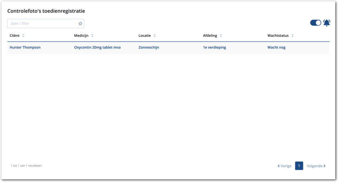This screenshot has width=338, height=182.
Task: Go to next page with Volgende
Action: [x=316, y=166]
